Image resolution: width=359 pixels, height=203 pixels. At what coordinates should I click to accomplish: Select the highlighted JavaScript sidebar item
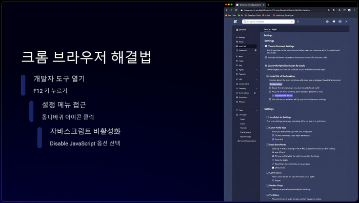click(246, 46)
